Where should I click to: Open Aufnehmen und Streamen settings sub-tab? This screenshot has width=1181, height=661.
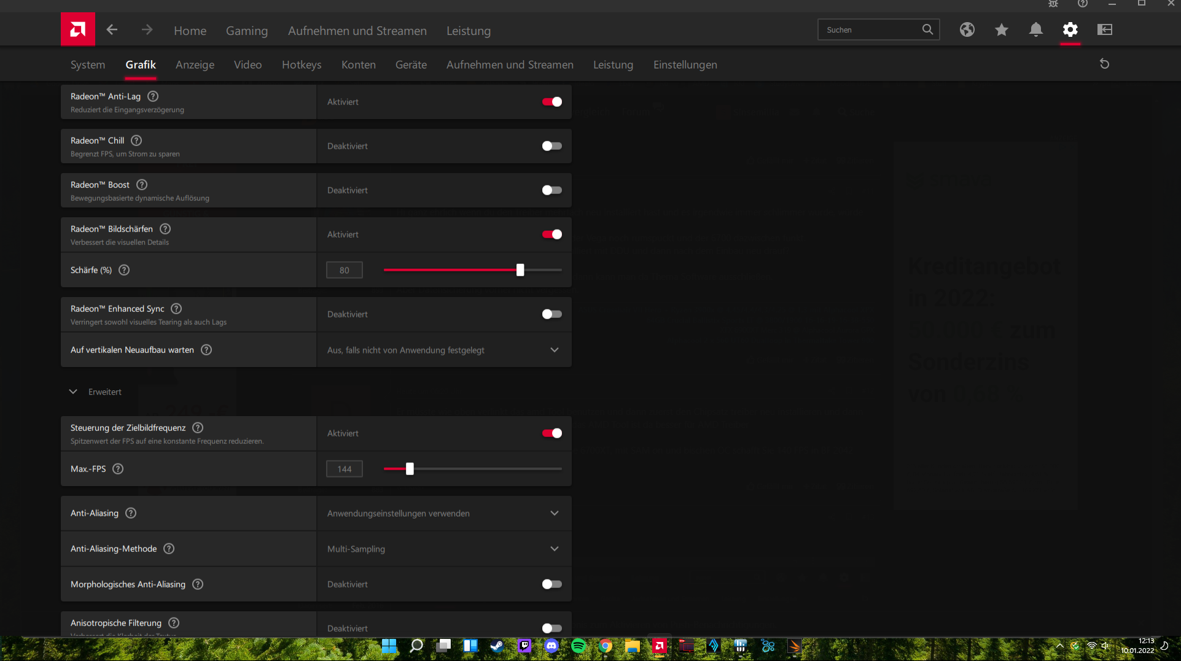pos(510,64)
